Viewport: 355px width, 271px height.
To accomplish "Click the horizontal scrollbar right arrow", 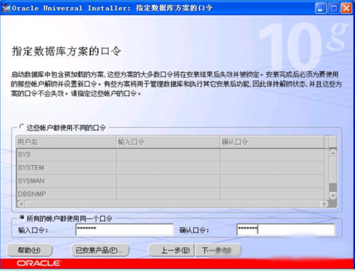I will click(324, 203).
